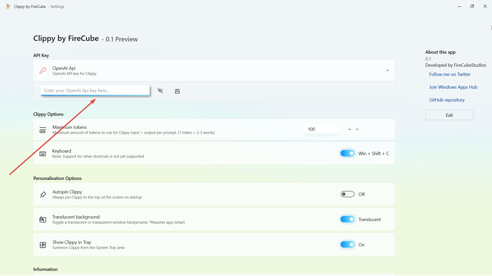Turn off the Translucent background toggle

tap(347, 219)
